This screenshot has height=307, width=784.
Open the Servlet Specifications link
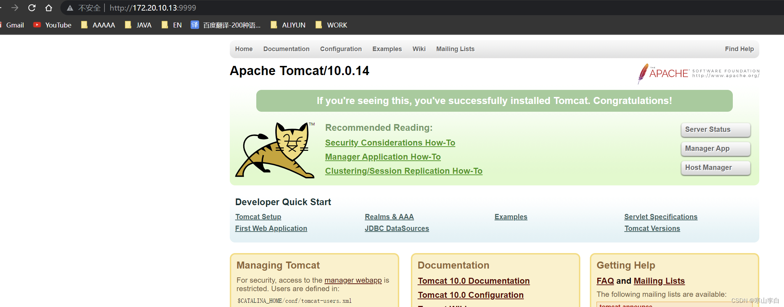pyautogui.click(x=661, y=217)
